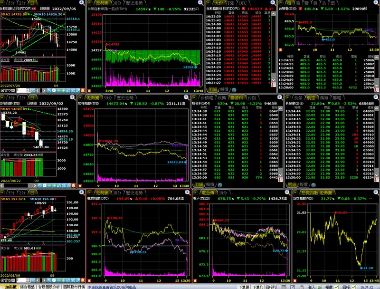Open dropdown of 聯發科 tick panel

pyautogui.click(x=194, y=98)
